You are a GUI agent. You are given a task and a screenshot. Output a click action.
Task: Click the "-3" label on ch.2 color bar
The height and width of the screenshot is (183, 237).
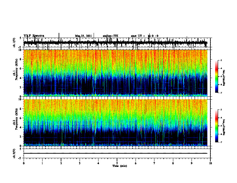click(221, 110)
